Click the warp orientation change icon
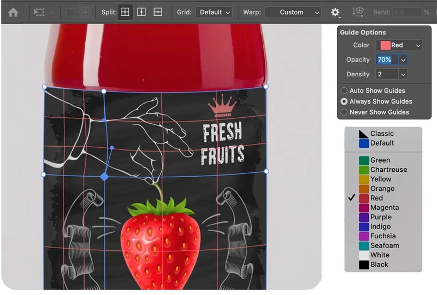This screenshot has height=295, width=437. click(x=358, y=12)
